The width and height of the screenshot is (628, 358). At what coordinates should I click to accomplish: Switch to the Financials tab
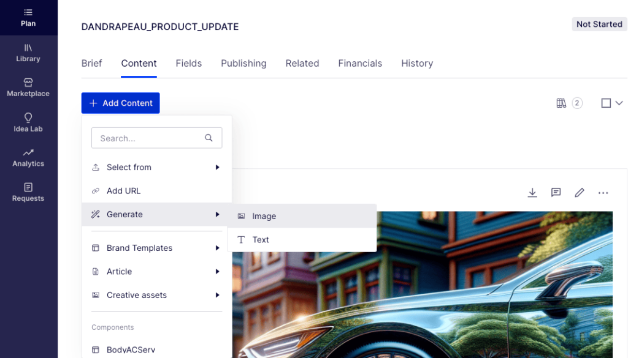pos(360,64)
